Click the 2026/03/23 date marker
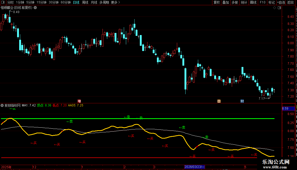 pos(194,167)
